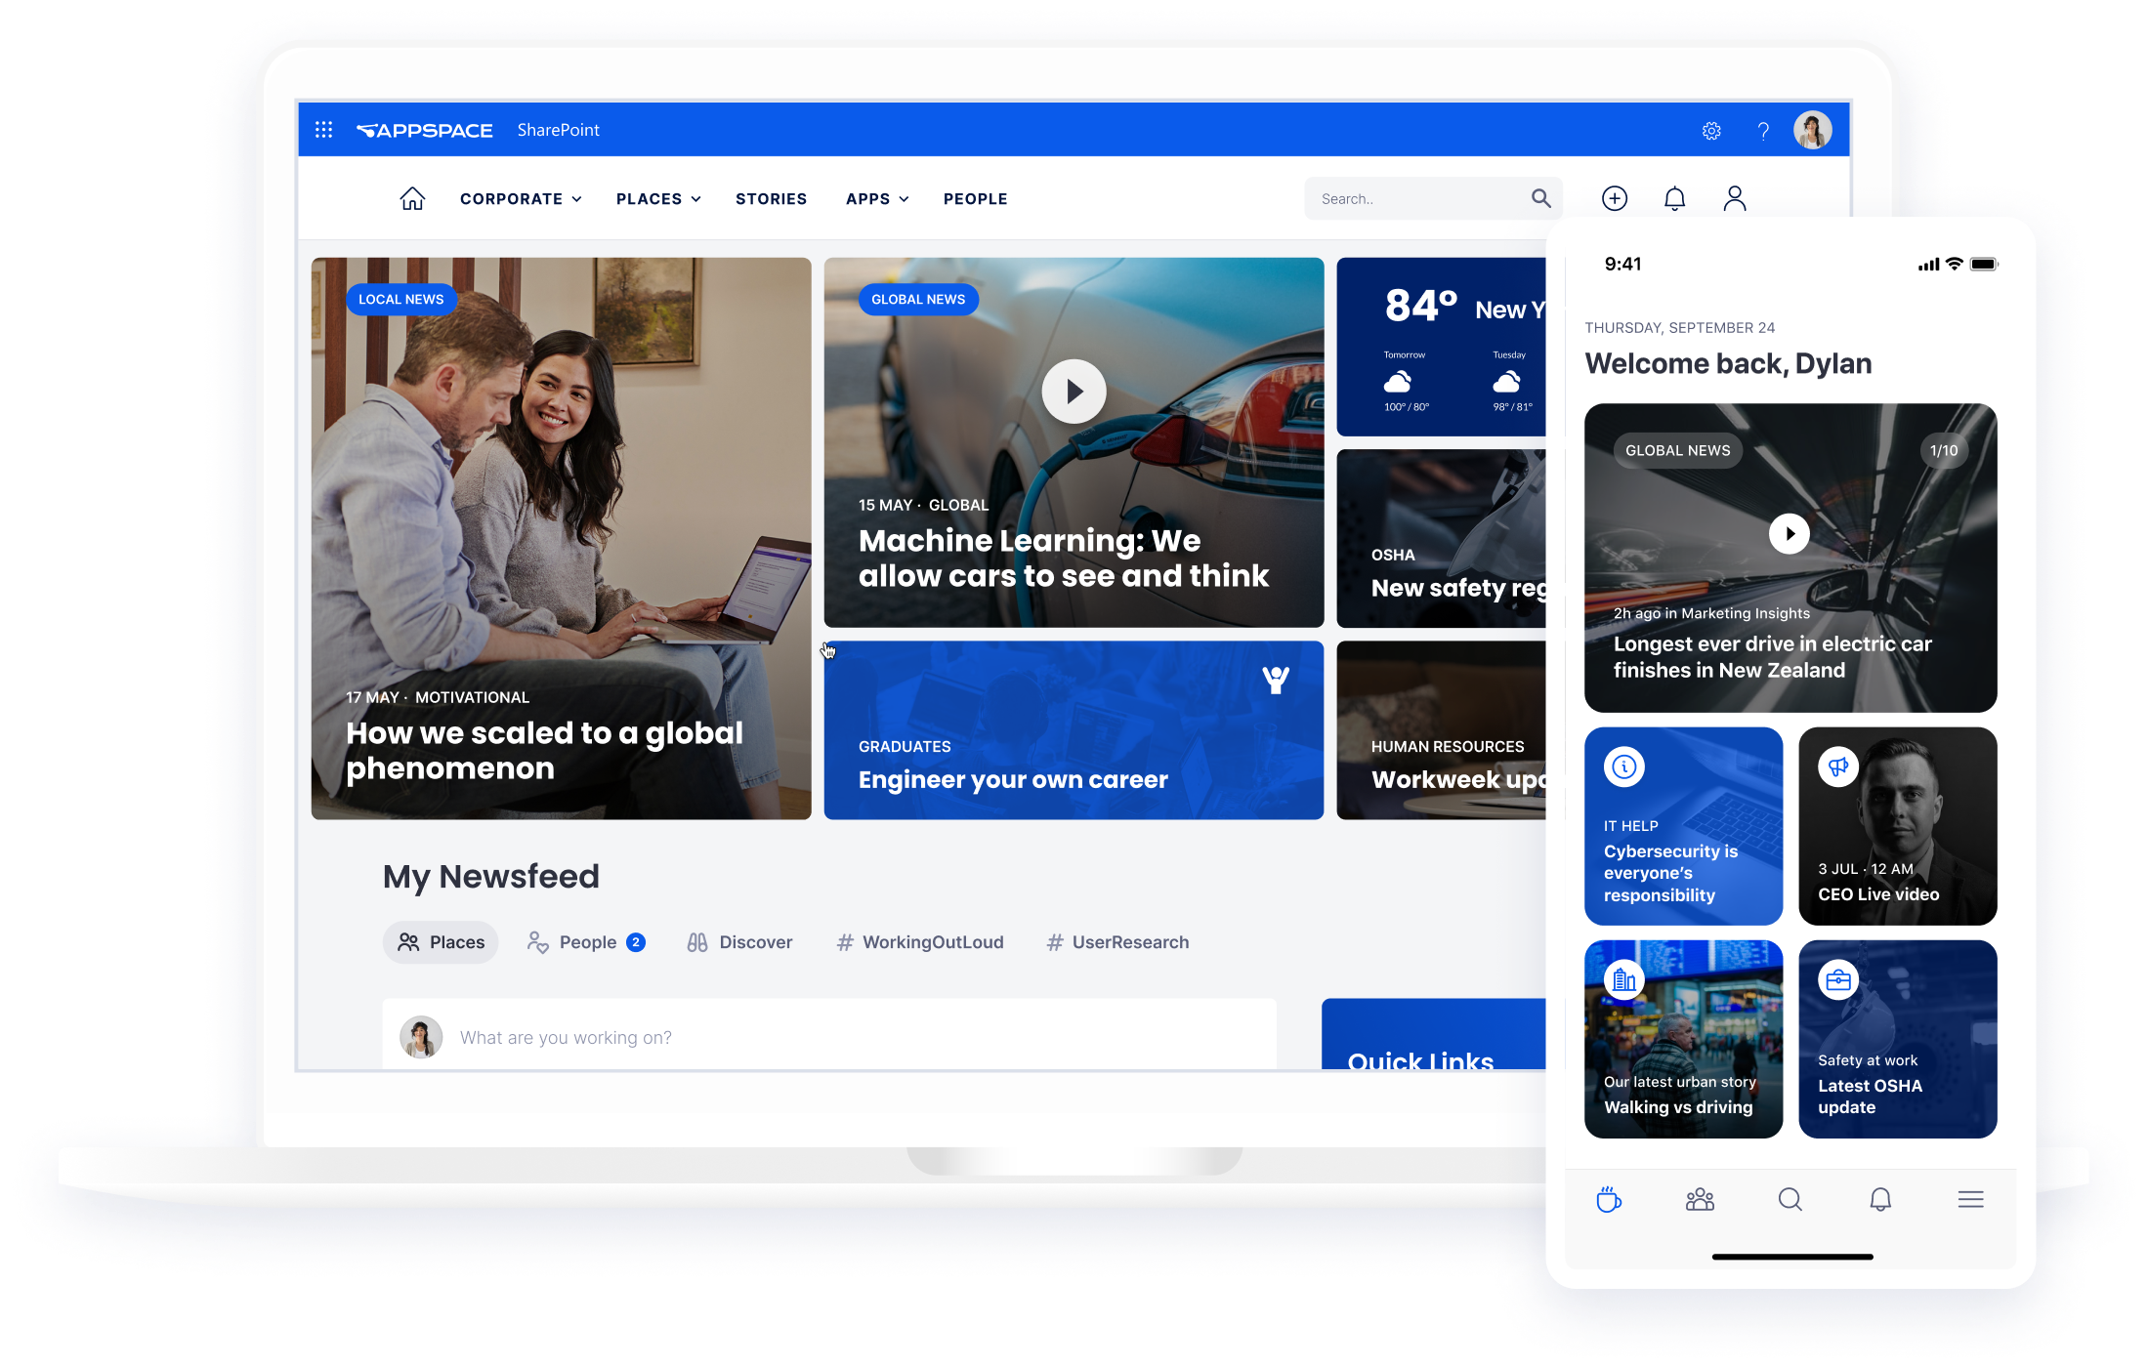Select the people icon in mobile bottom bar
This screenshot has width=2148, height=1367.
tap(1699, 1199)
